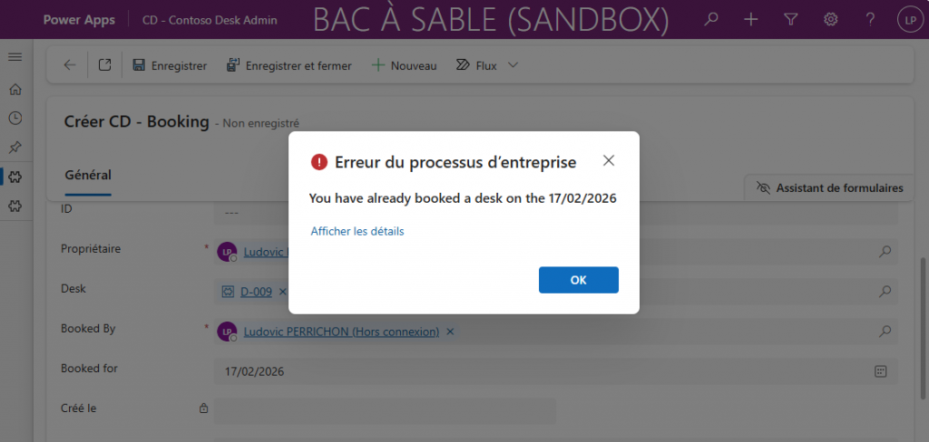Open the advanced filter funnel icon

tap(790, 20)
